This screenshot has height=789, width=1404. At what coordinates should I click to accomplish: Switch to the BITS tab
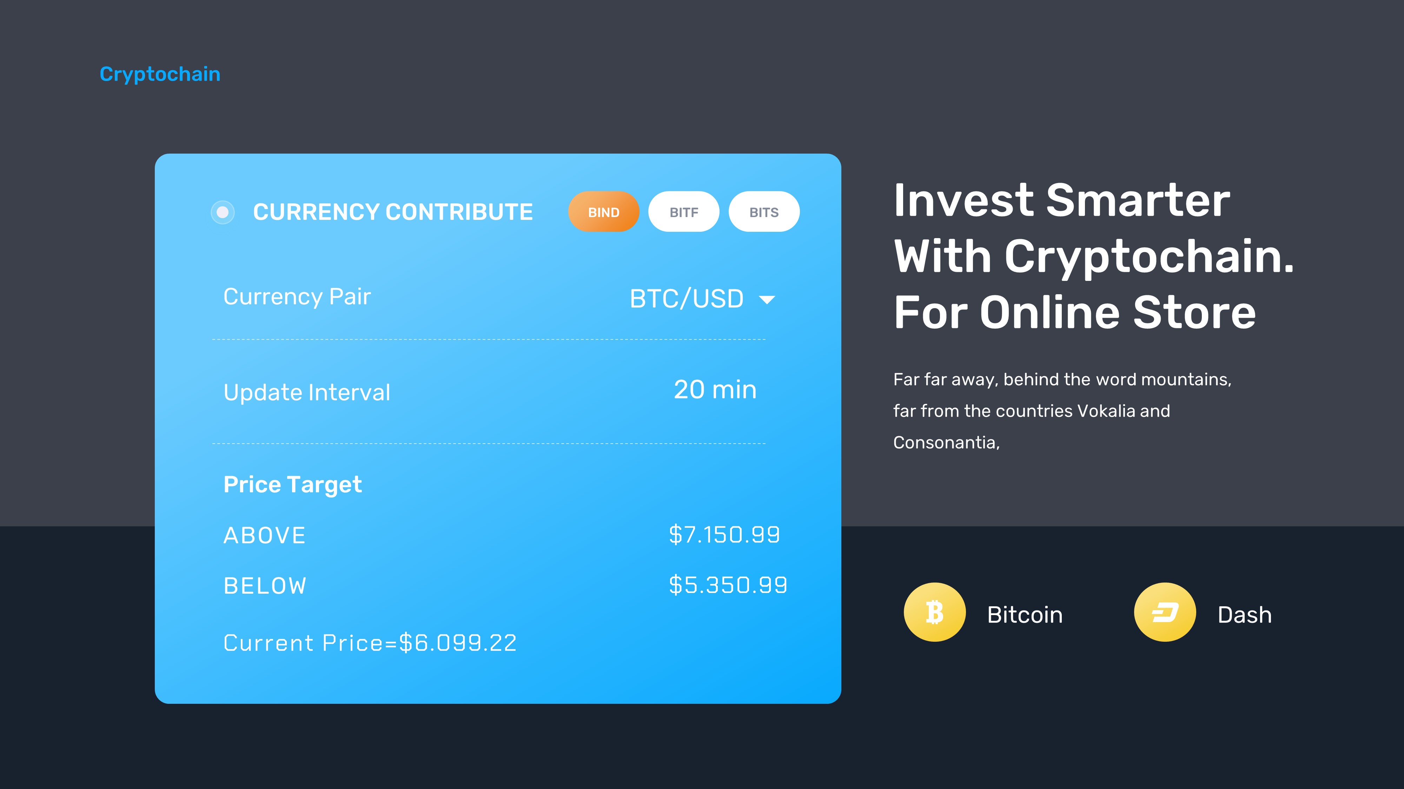(x=763, y=212)
